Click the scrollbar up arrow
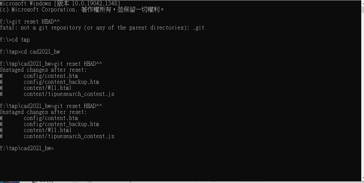364x183 pixels. pyautogui.click(x=362, y=2)
